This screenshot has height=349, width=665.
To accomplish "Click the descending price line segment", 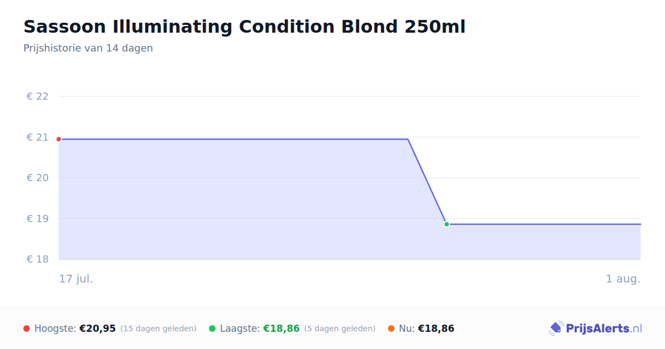I will (427, 182).
